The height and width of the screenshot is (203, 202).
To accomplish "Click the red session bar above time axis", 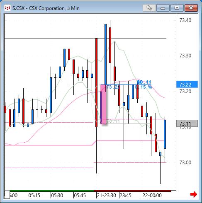I will coord(132,191).
